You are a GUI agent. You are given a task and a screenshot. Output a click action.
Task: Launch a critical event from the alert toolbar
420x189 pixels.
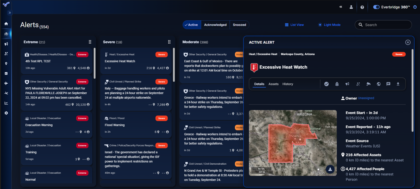(358, 84)
